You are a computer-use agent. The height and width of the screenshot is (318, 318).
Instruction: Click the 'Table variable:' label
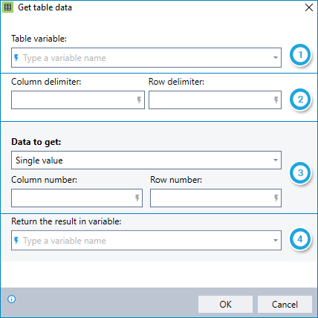pos(39,39)
